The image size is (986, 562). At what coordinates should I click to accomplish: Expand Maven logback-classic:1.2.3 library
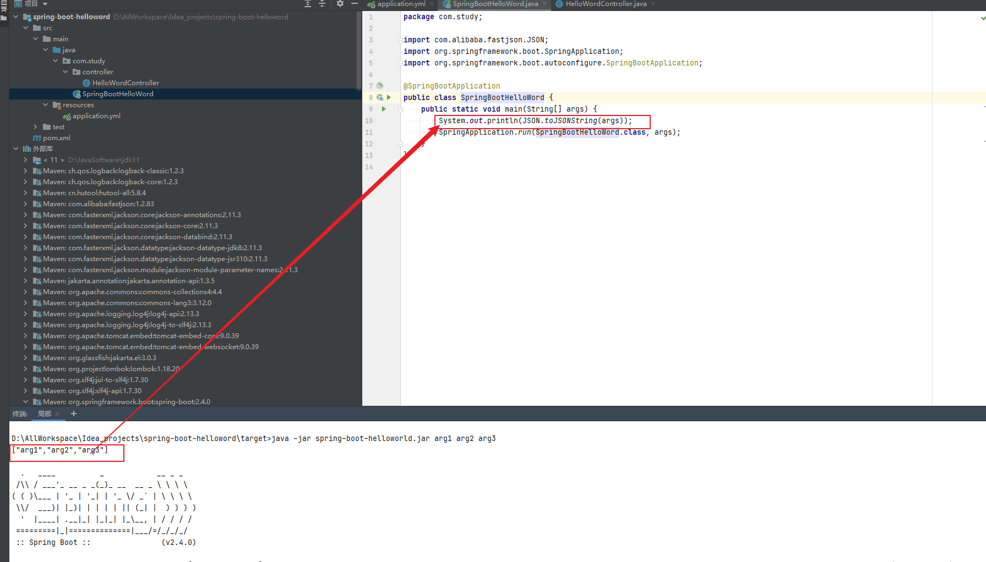coord(26,171)
